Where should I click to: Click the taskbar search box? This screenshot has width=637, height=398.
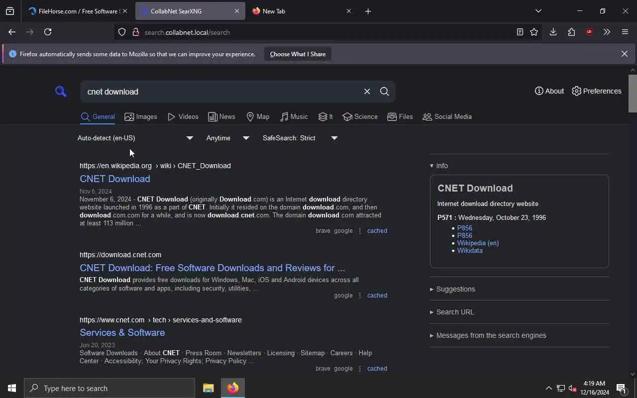click(109, 388)
